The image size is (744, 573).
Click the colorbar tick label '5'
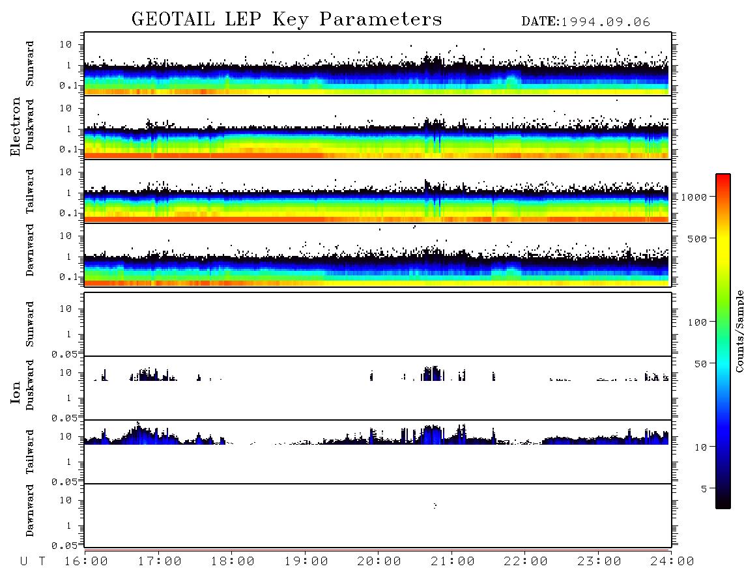click(x=704, y=488)
